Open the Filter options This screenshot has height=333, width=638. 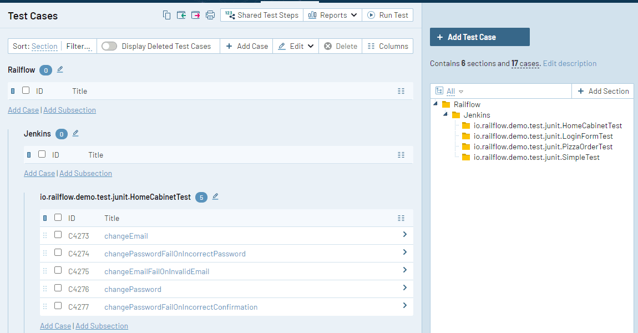[x=78, y=47]
